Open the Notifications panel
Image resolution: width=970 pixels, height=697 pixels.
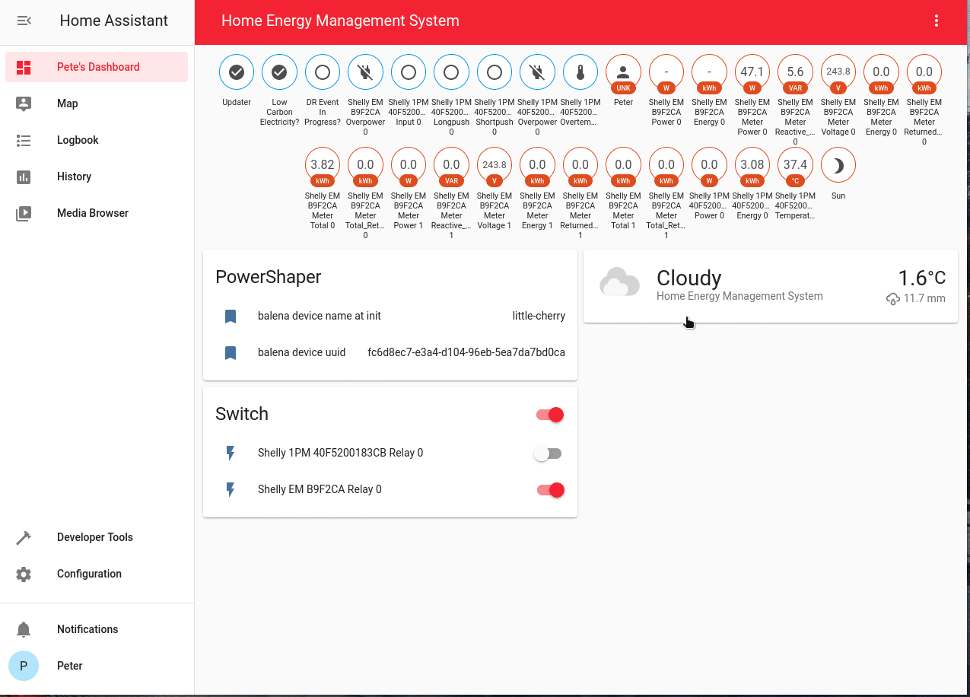pos(97,629)
